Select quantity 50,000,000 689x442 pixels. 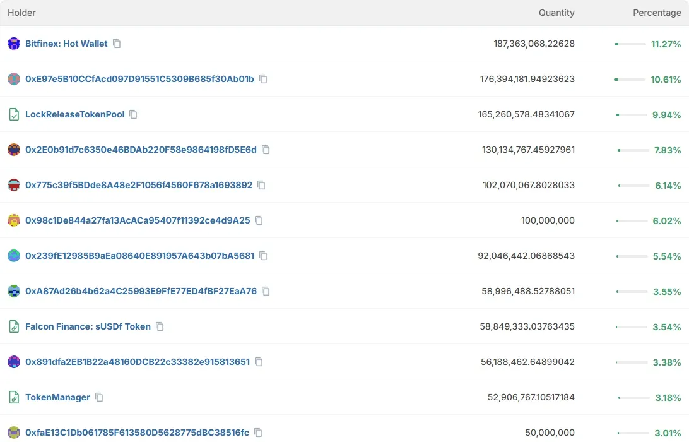pyautogui.click(x=550, y=433)
